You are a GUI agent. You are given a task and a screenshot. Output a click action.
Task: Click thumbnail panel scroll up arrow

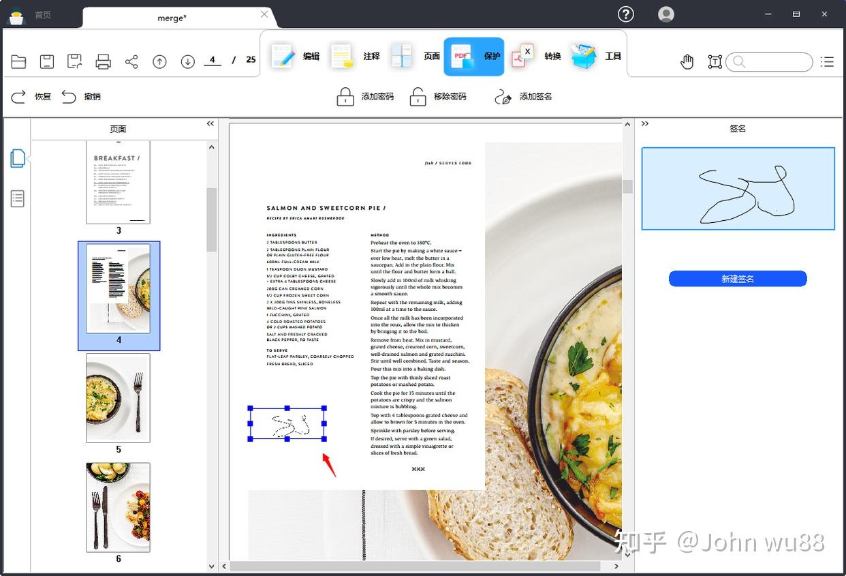[212, 147]
